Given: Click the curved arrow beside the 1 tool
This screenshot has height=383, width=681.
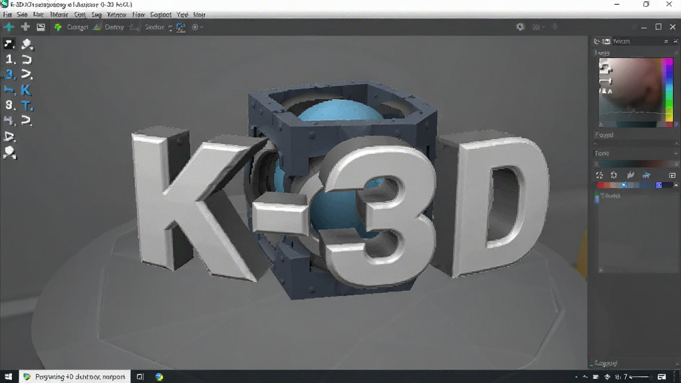Looking at the screenshot, I should [27, 59].
